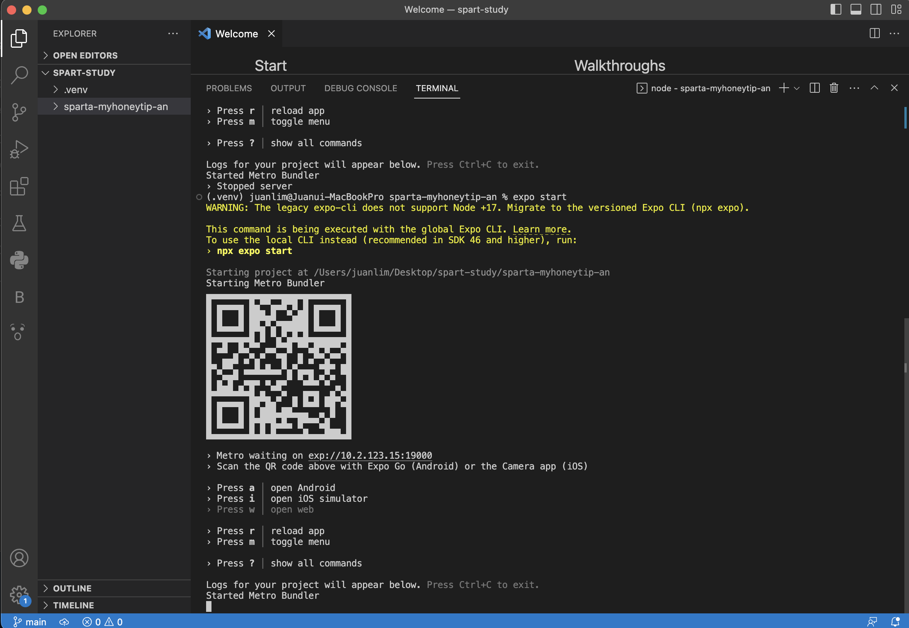Open the Python extension view

pyautogui.click(x=19, y=260)
